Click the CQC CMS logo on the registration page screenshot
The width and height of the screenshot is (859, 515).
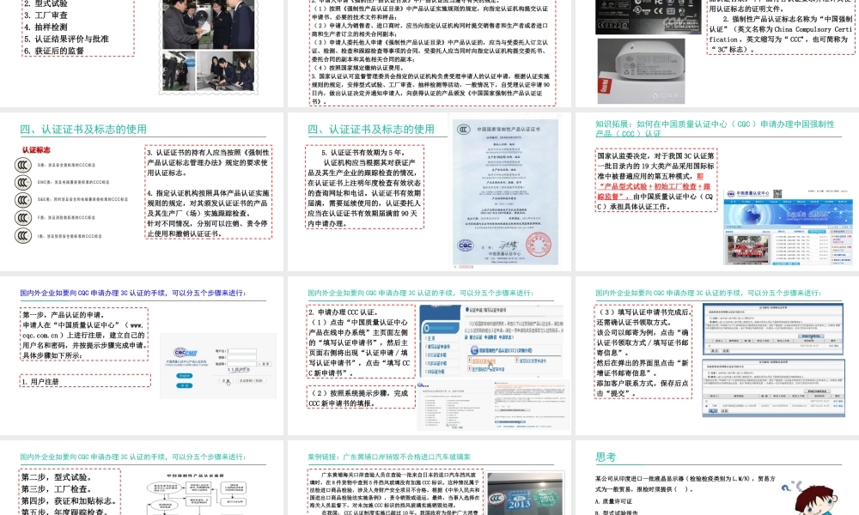[185, 351]
